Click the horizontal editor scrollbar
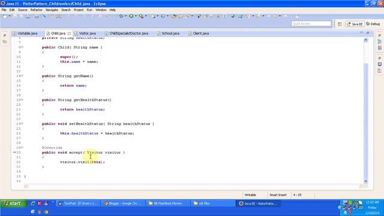Screen dimensions: 384x216 (194, 186)
